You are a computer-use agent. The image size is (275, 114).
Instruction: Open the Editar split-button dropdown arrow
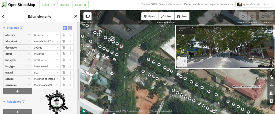coord(54,5)
